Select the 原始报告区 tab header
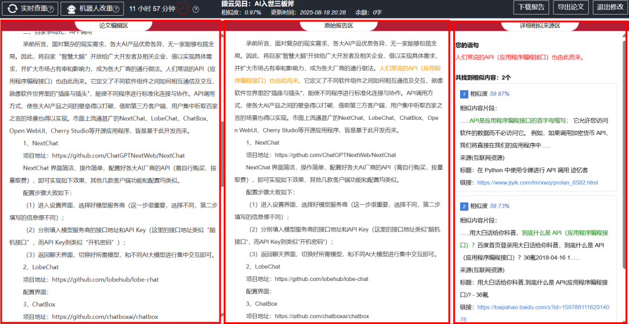629x324 pixels. pos(338,26)
